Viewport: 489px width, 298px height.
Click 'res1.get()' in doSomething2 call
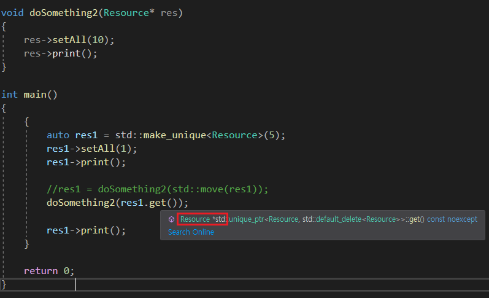tap(148, 203)
